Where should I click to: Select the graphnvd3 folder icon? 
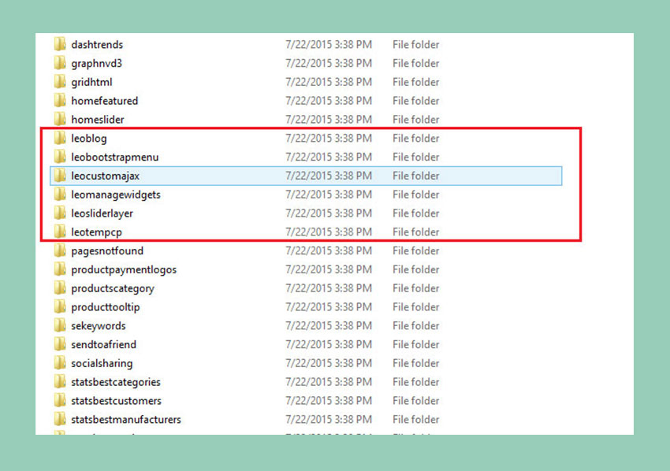click(60, 64)
